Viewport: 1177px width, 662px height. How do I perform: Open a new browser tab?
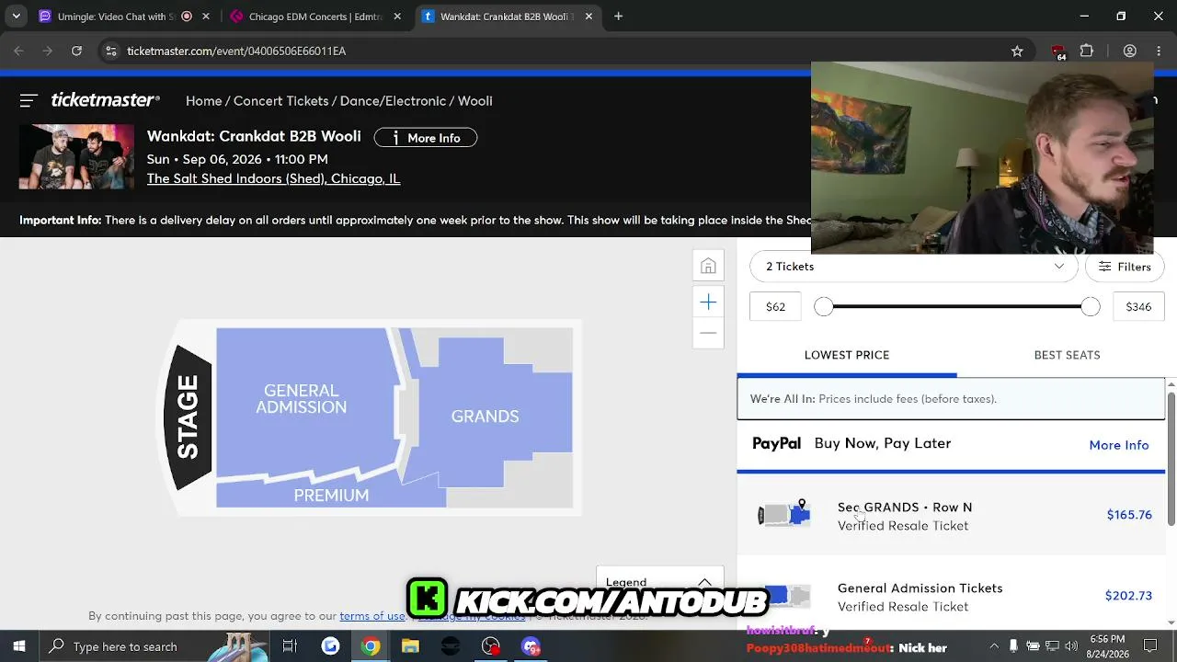pos(619,17)
